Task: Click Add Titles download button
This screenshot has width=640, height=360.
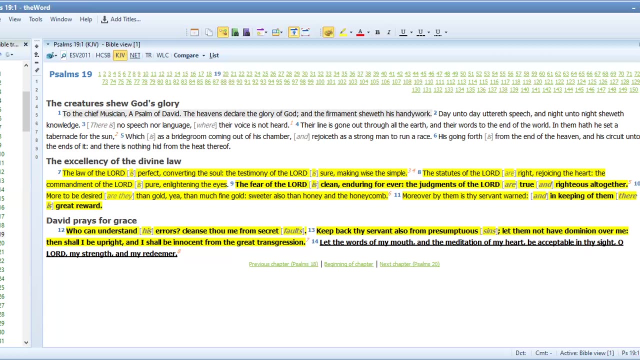Action: coord(121,19)
